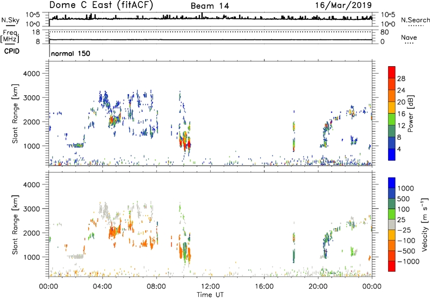Click the gray band of velocity color bar
430x298 pixels.
pos(392,224)
